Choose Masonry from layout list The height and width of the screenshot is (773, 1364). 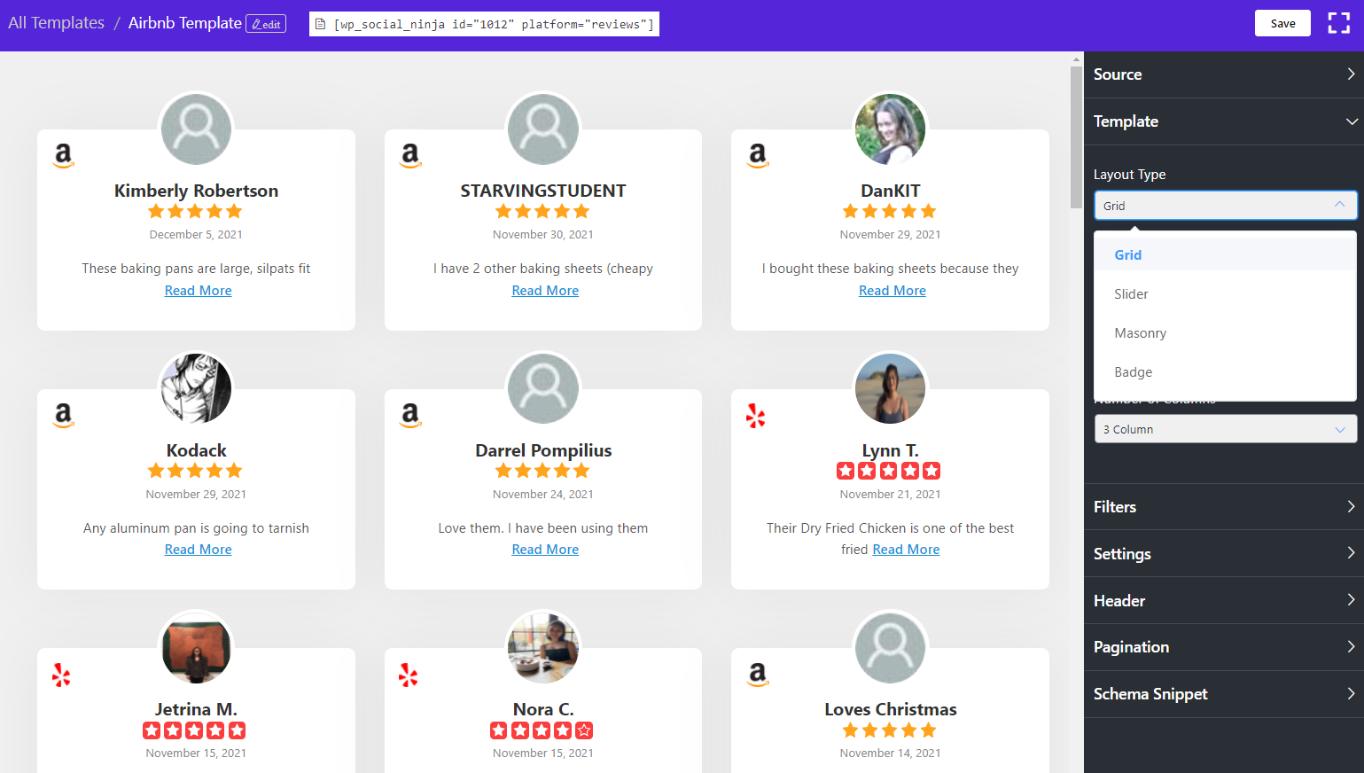tap(1140, 333)
